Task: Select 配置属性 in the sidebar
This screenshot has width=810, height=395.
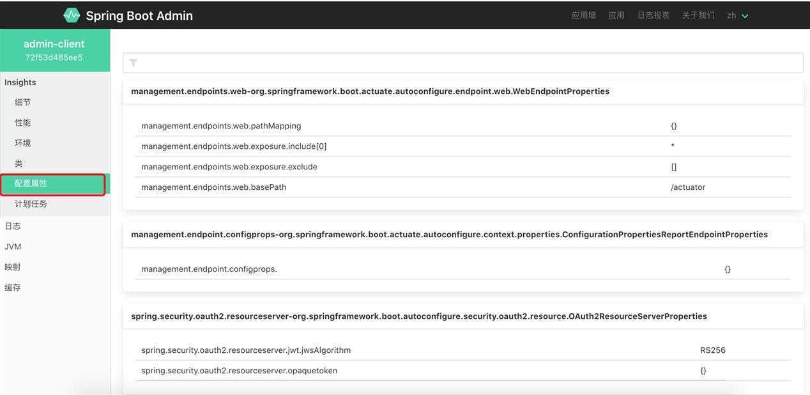Action: [31, 183]
